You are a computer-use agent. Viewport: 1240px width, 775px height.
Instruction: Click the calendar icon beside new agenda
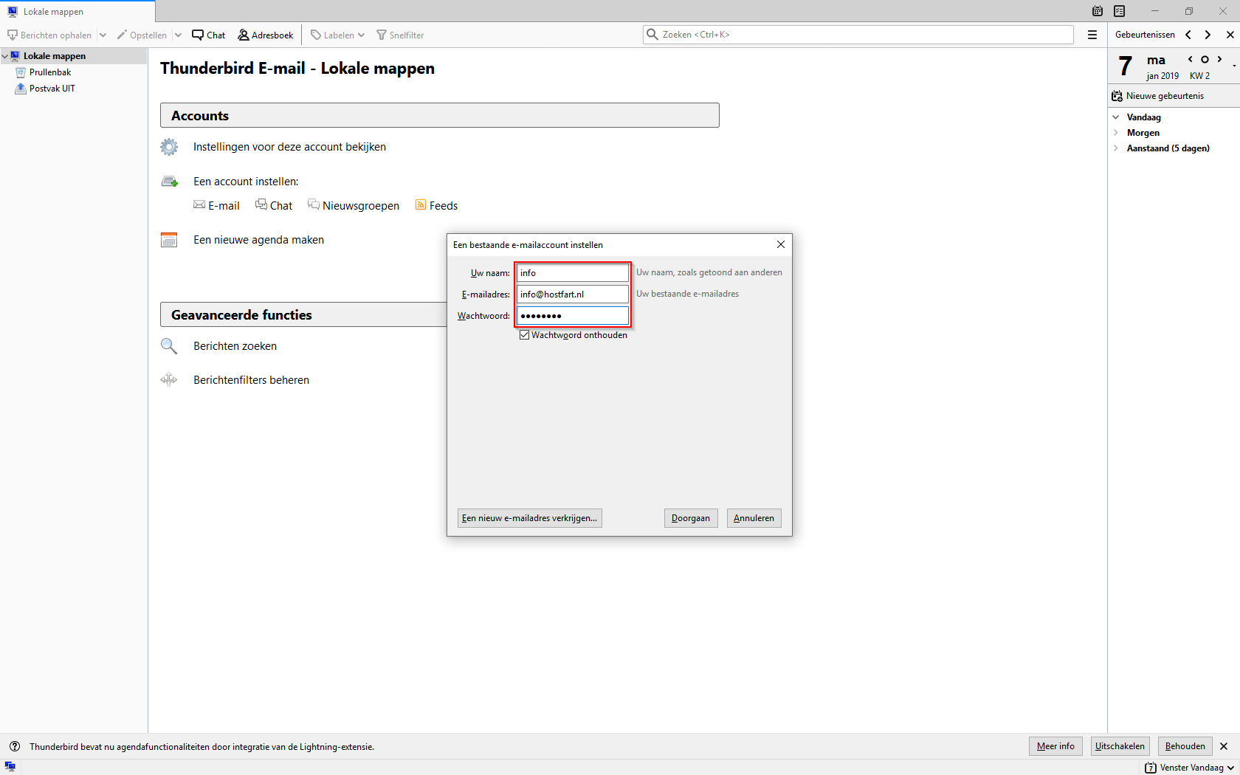click(x=169, y=240)
